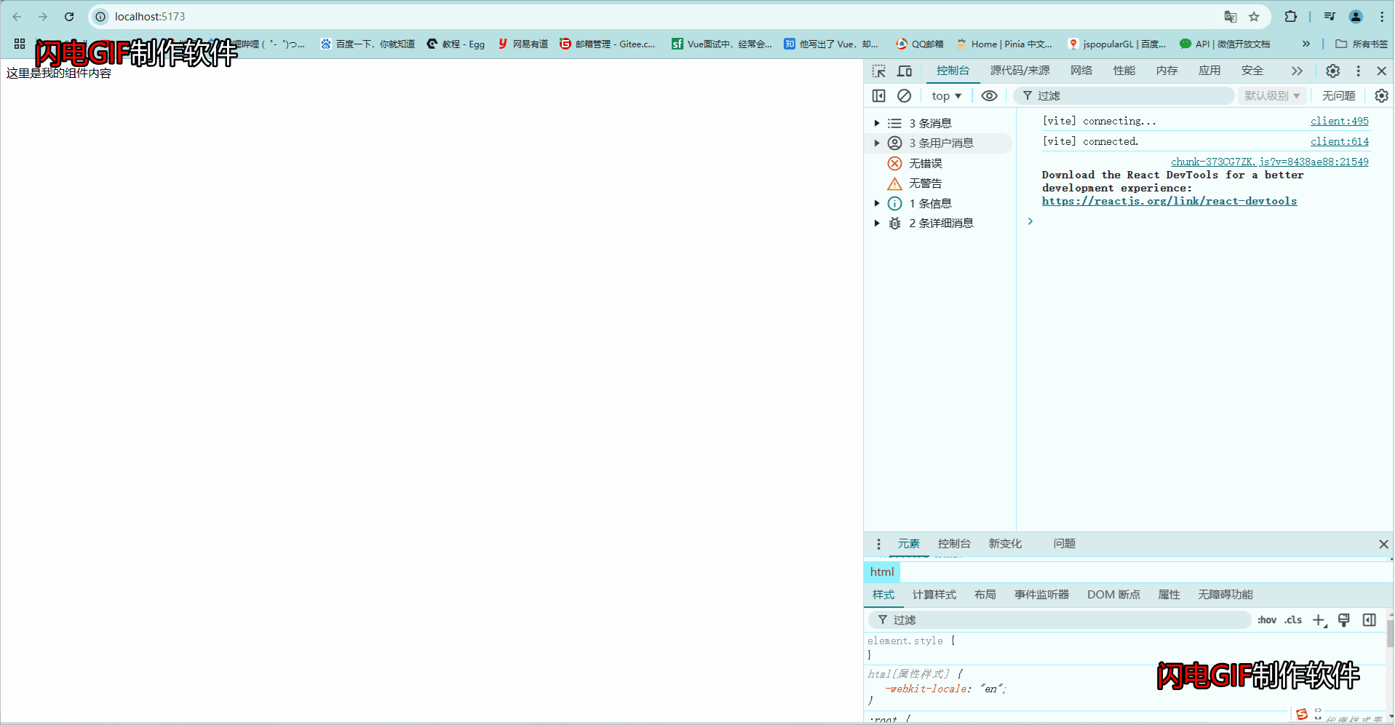Clear the console with the circle-slash icon
1395x725 pixels.
tap(904, 95)
